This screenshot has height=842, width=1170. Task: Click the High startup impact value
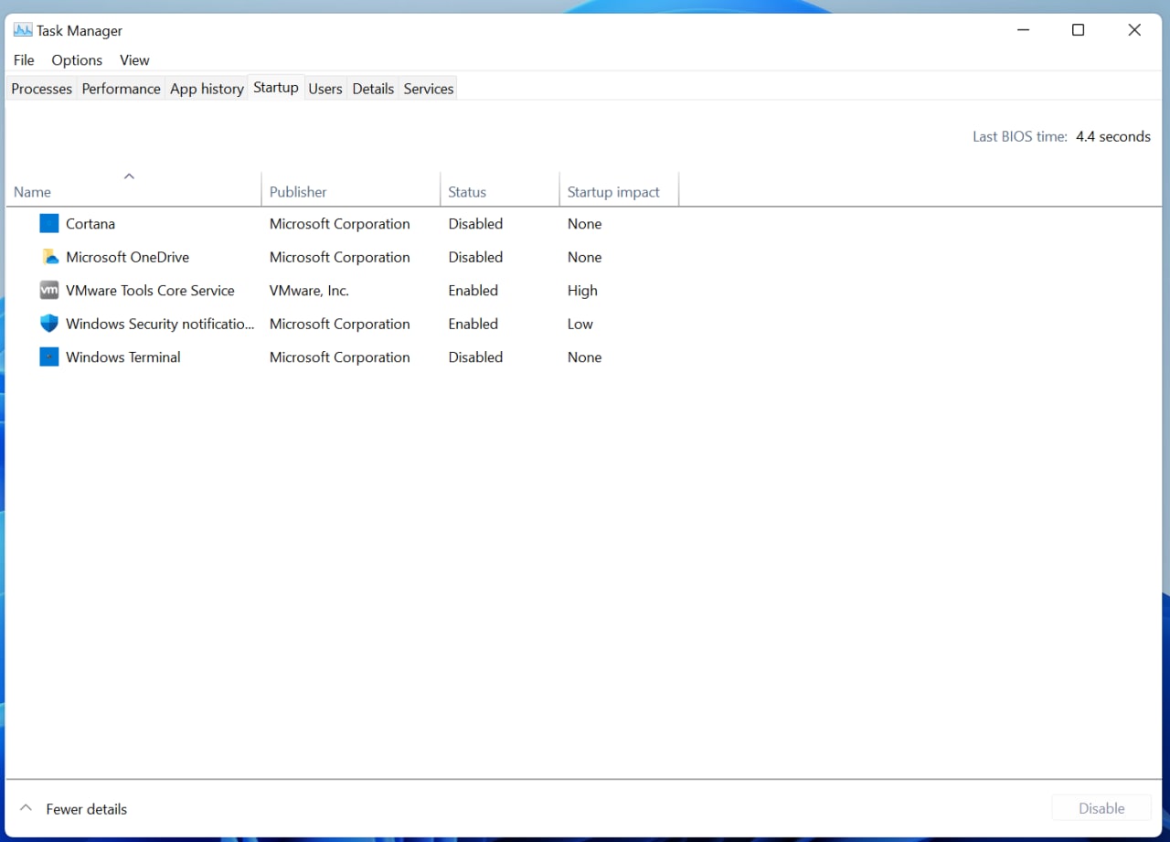pyautogui.click(x=582, y=291)
